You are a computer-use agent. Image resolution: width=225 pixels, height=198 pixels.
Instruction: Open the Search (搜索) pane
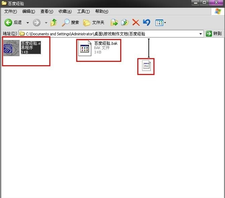(70, 23)
